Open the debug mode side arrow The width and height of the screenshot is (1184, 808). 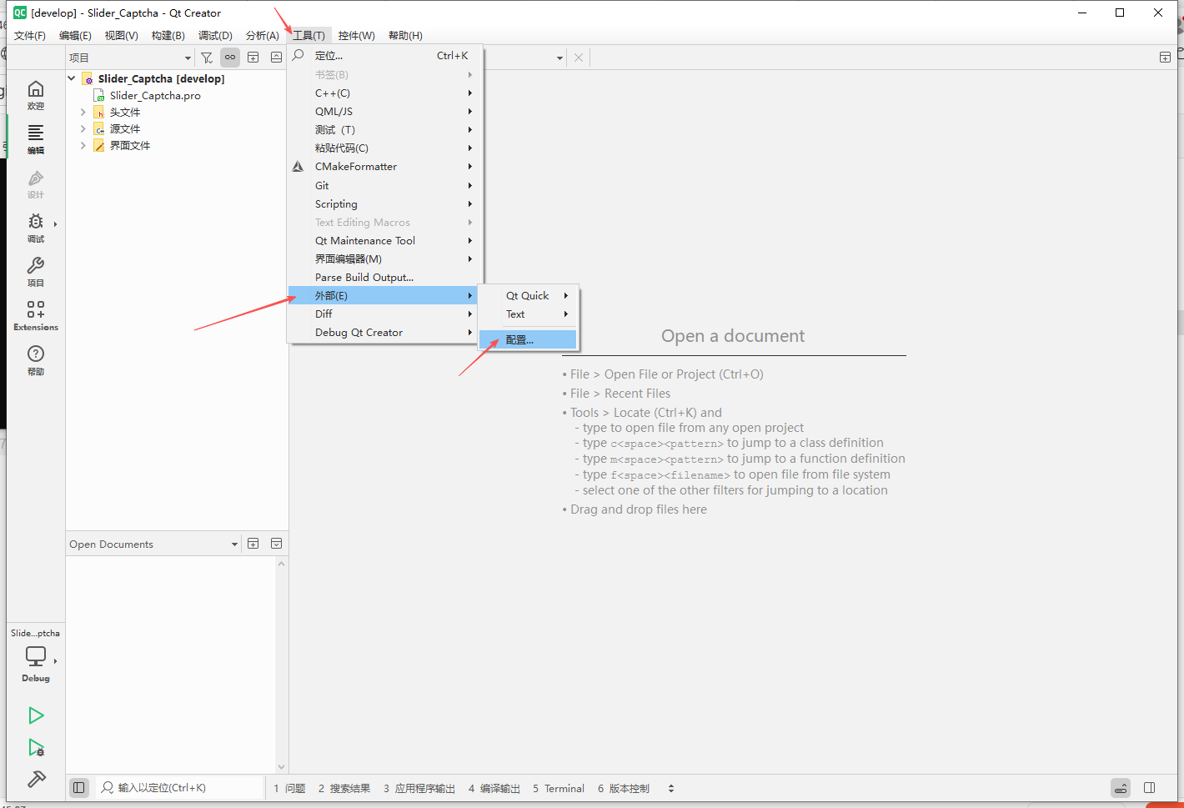(x=56, y=224)
